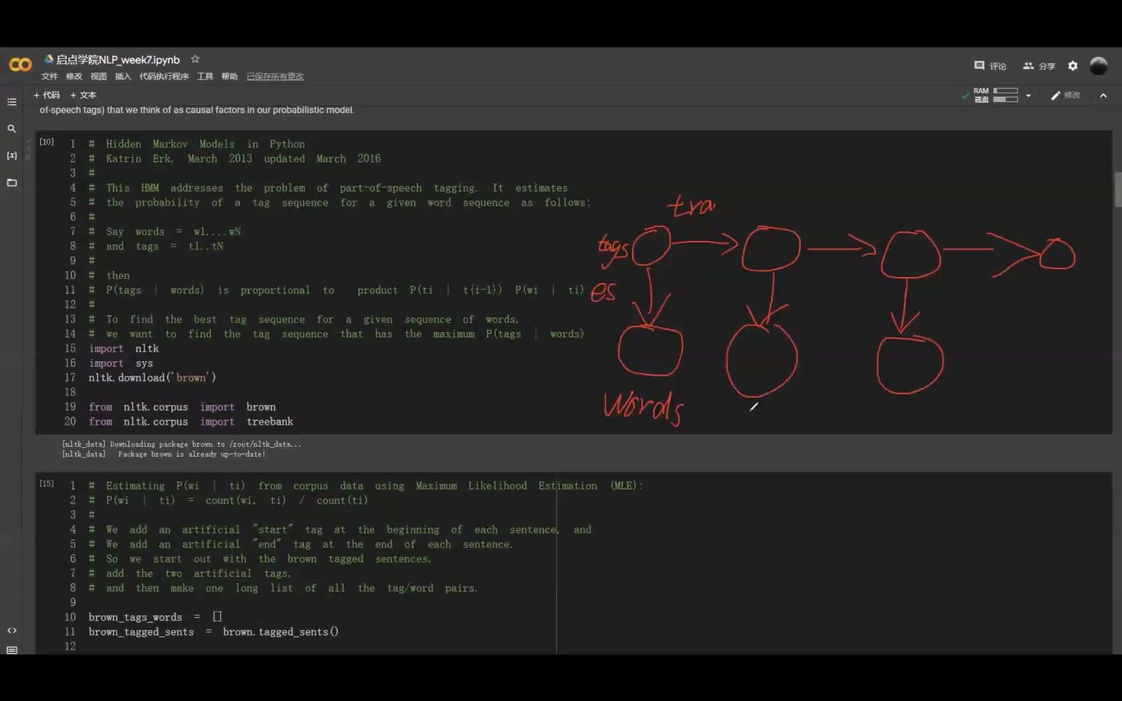
Task: Open the 代码执行程序 runtime menu
Action: pos(164,77)
